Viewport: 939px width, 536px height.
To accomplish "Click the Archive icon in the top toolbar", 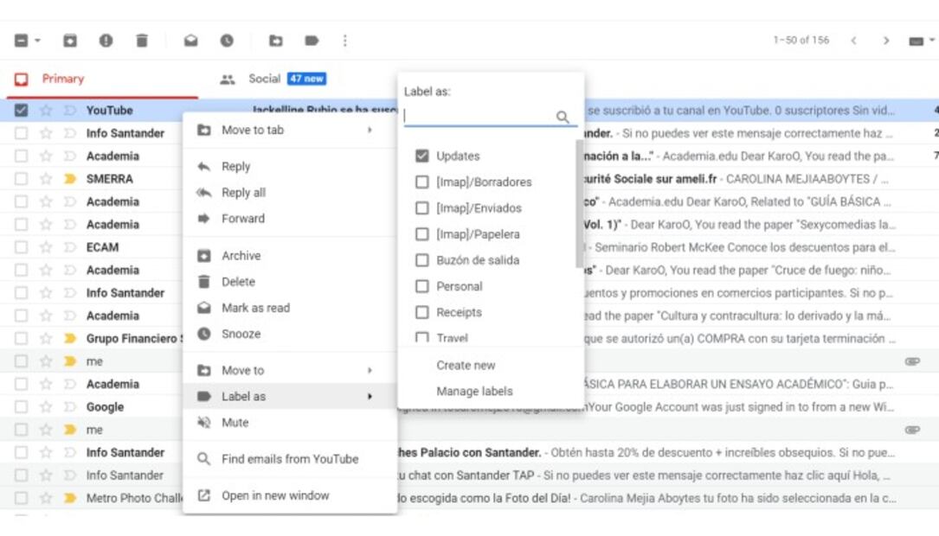I will (70, 41).
